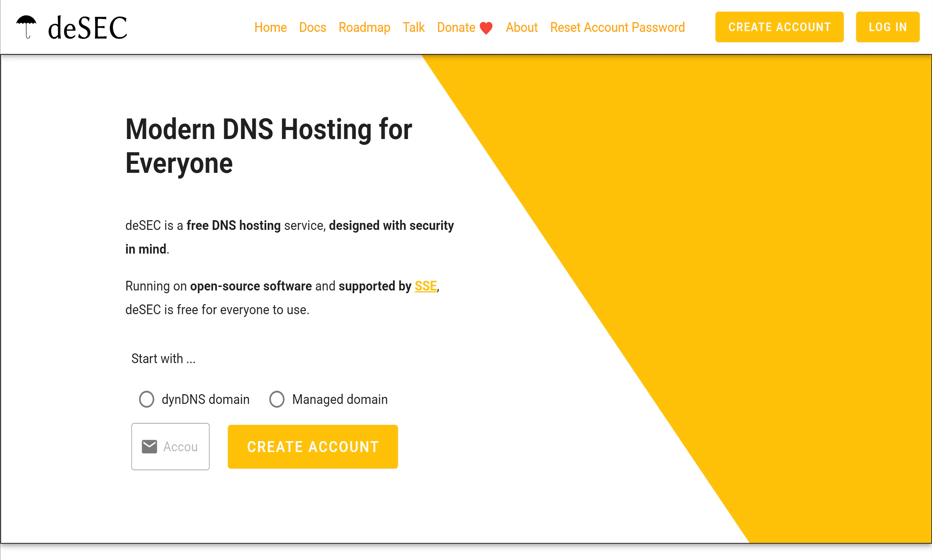Select the dynDNS domain radio button

pyautogui.click(x=147, y=399)
